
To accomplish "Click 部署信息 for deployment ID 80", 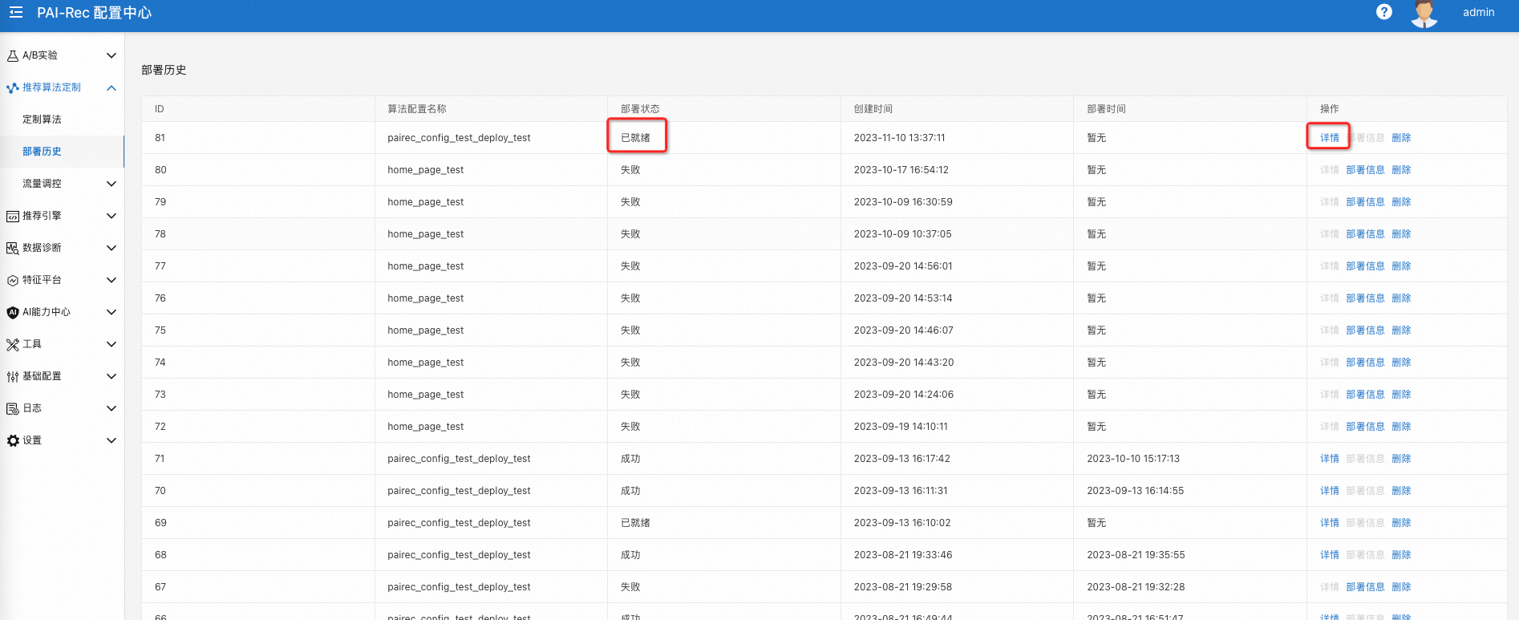I will [x=1365, y=170].
